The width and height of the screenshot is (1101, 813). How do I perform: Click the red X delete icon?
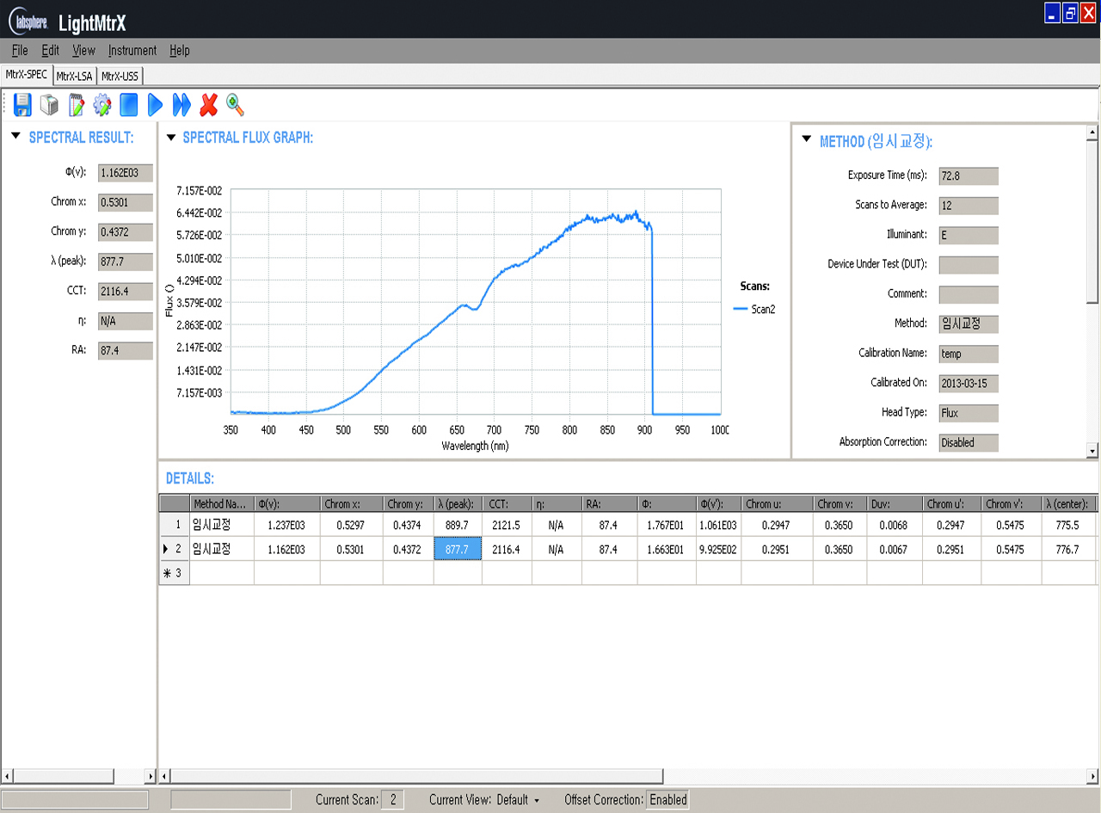208,105
